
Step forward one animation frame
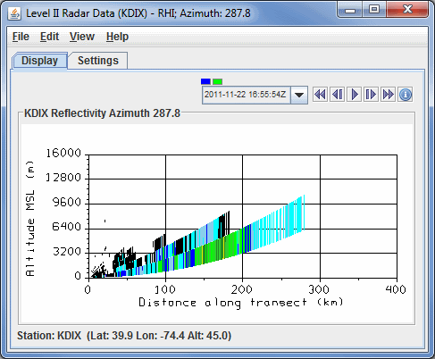371,95
